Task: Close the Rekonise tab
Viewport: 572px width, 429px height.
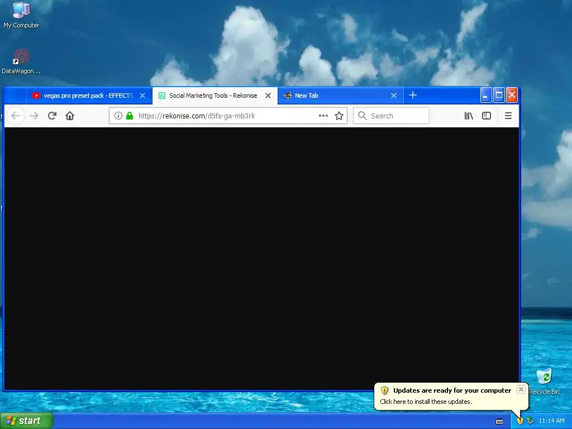Action: [x=268, y=96]
